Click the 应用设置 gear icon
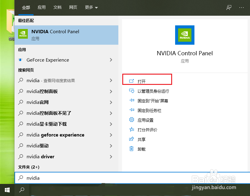 [132, 120]
